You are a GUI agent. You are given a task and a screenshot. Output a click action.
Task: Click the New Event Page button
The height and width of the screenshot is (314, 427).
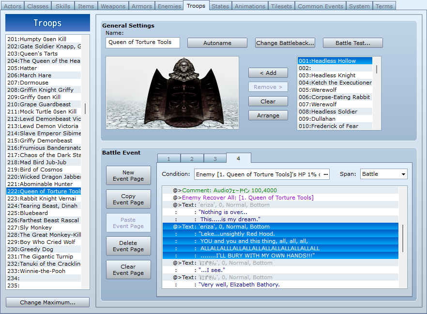pos(128,175)
